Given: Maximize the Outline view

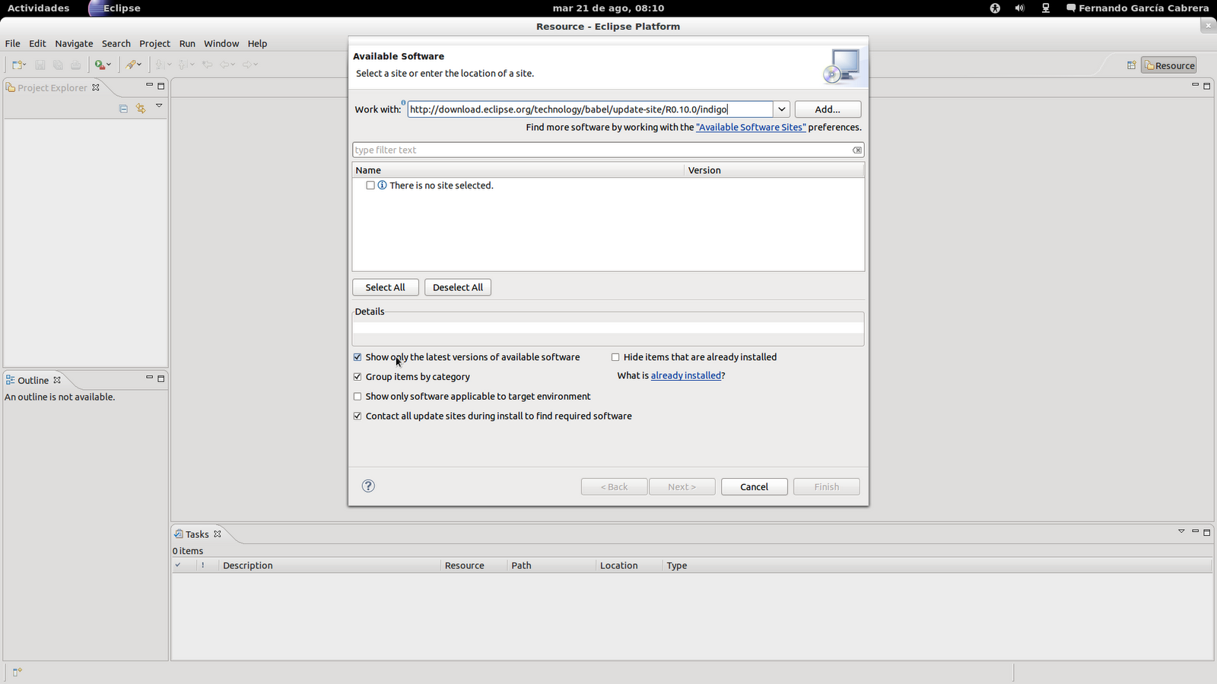Looking at the screenshot, I should click(161, 378).
